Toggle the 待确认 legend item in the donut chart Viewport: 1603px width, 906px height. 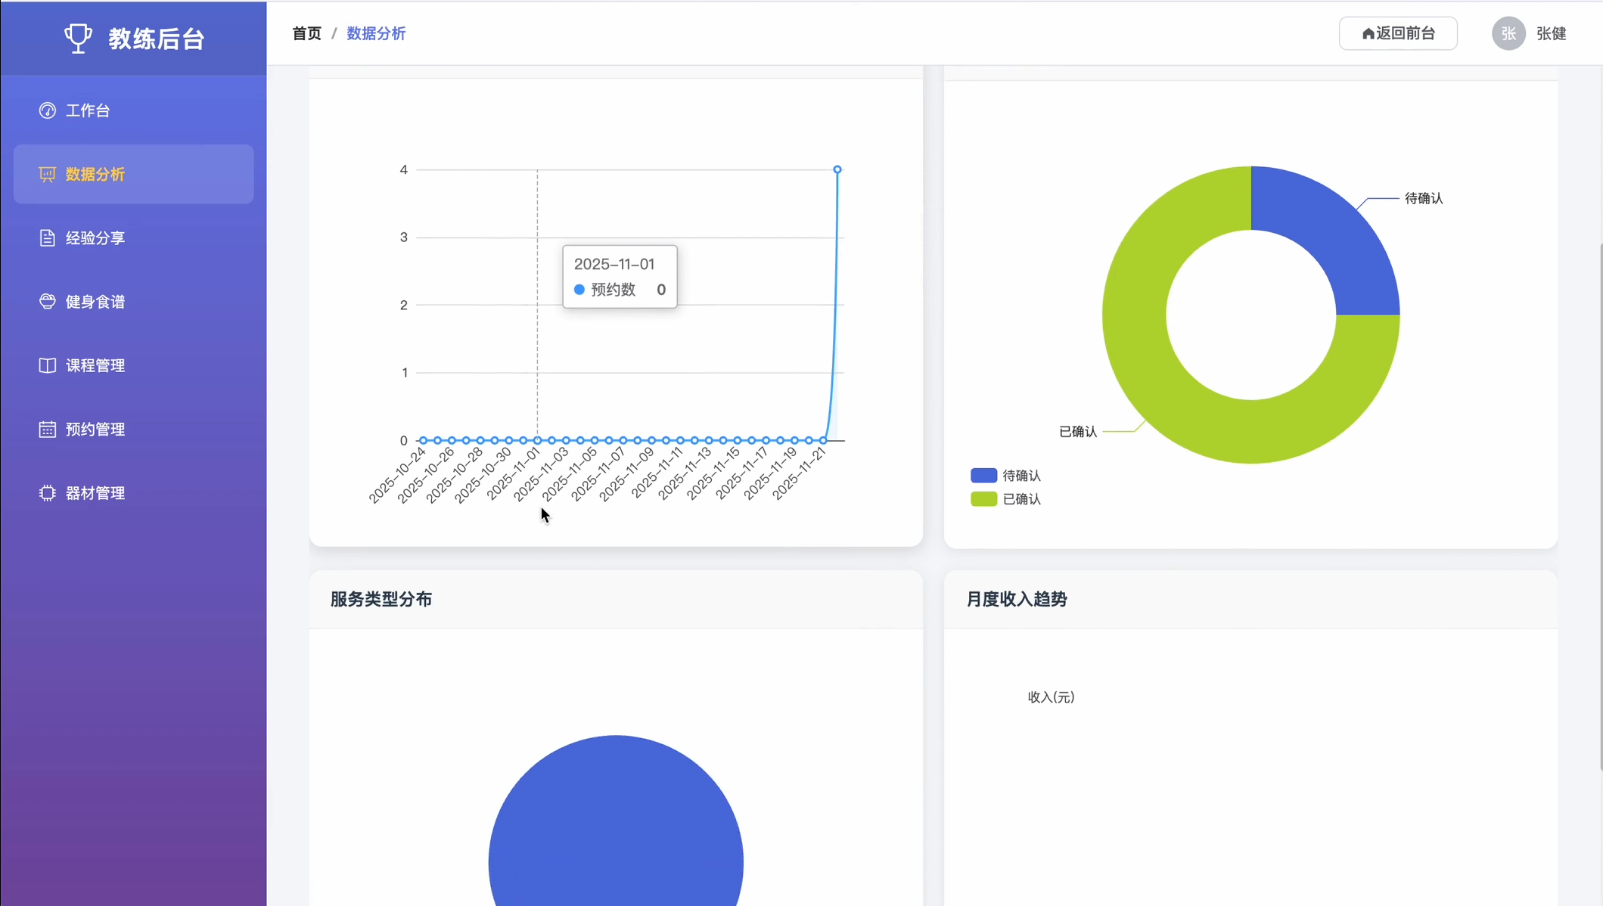point(1021,476)
